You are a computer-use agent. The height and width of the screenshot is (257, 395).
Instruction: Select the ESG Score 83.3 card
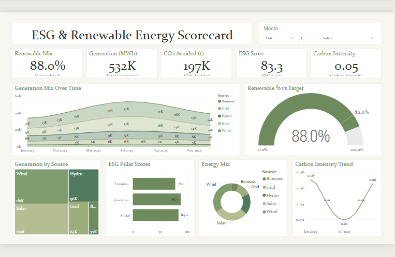tap(271, 64)
